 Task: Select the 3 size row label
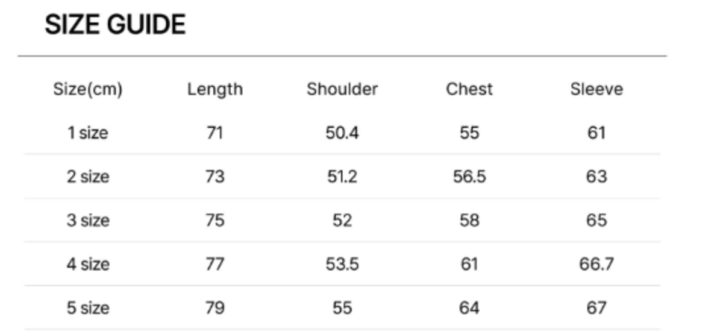pos(88,220)
